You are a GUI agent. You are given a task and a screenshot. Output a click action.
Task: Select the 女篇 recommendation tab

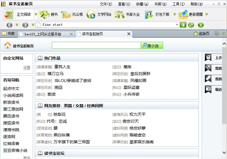click(x=79, y=106)
